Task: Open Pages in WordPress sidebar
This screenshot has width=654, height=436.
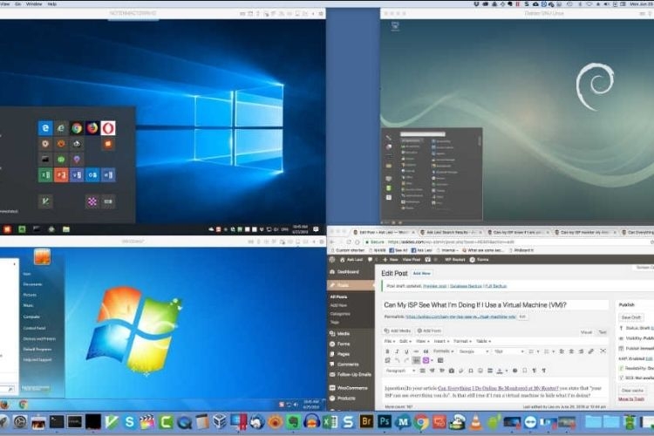Action: 344,354
